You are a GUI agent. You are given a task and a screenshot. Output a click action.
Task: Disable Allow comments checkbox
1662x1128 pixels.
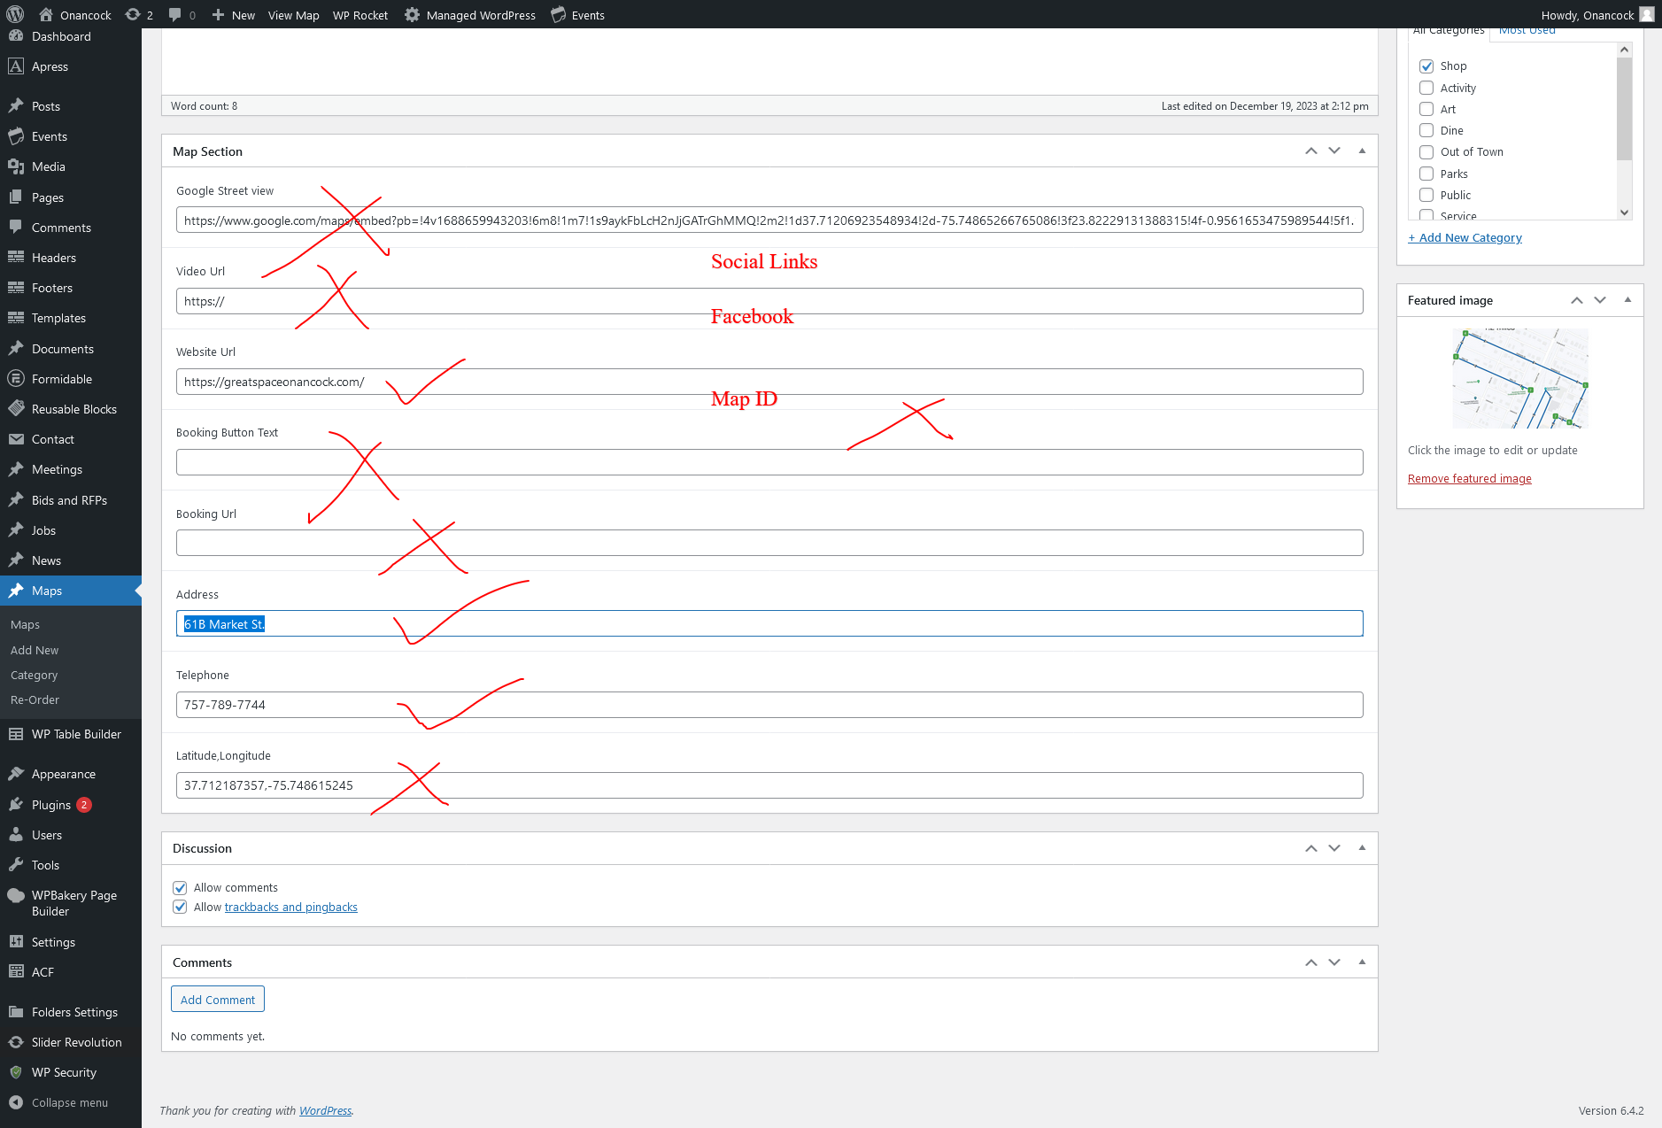pyautogui.click(x=180, y=888)
